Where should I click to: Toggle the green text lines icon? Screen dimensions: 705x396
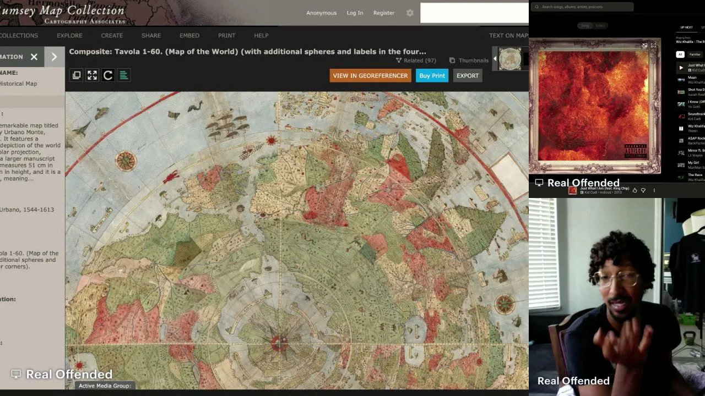124,75
